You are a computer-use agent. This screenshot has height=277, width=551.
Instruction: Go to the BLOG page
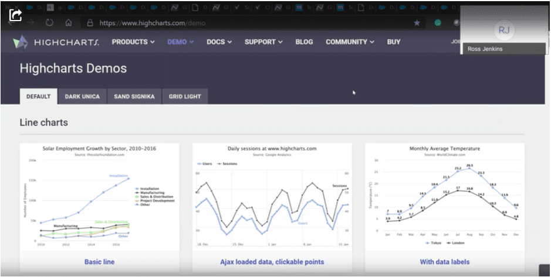(x=304, y=42)
